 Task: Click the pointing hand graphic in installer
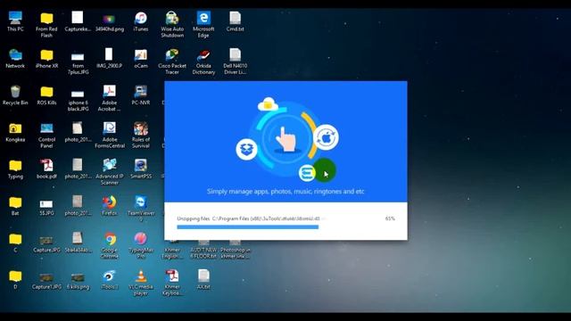click(x=285, y=139)
